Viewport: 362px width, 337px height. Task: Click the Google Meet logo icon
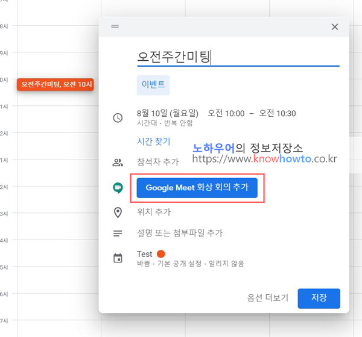118,188
